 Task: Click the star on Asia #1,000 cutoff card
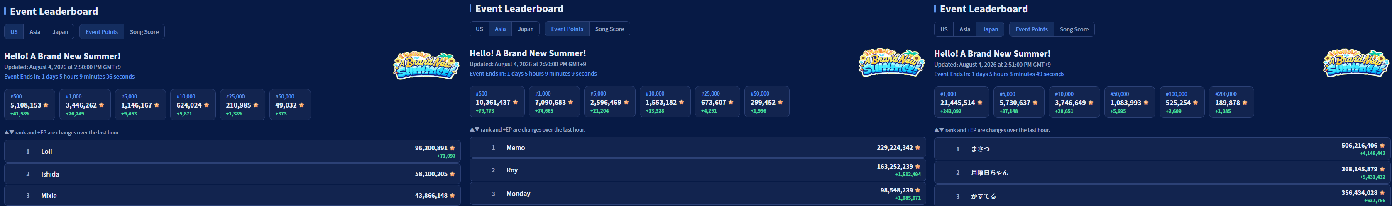[x=571, y=102]
